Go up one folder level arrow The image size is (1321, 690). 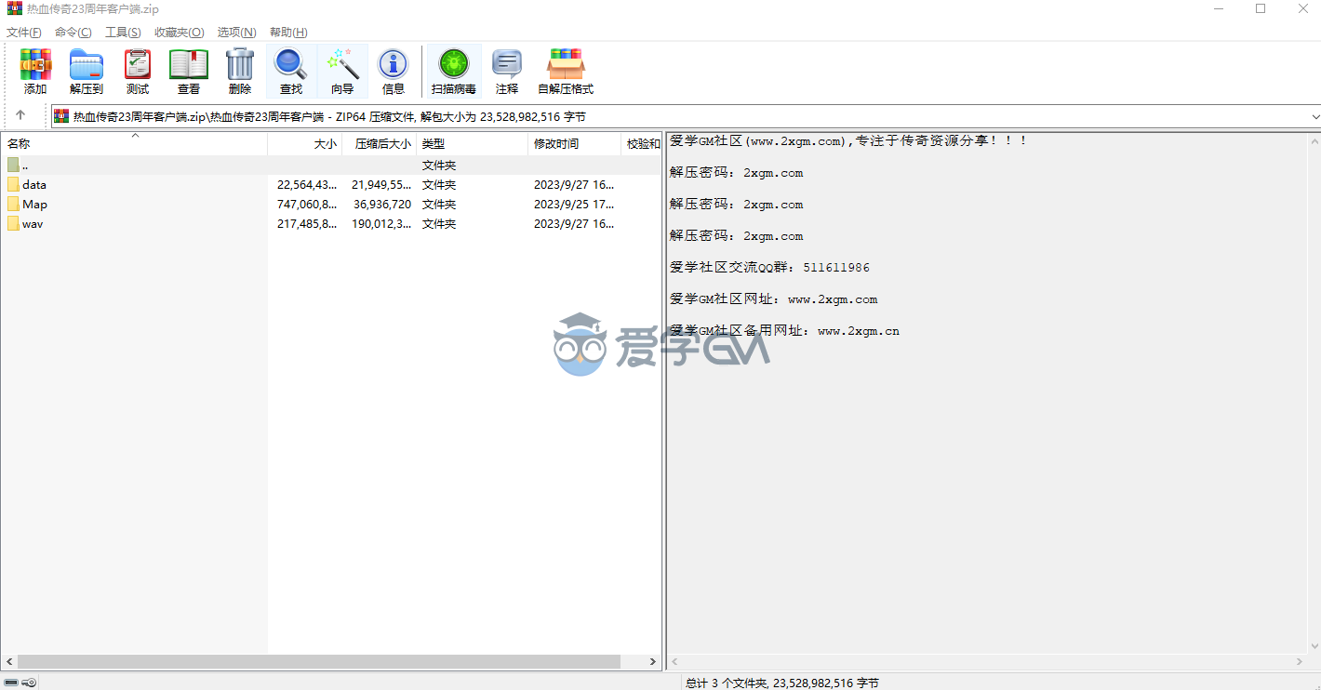click(x=20, y=116)
